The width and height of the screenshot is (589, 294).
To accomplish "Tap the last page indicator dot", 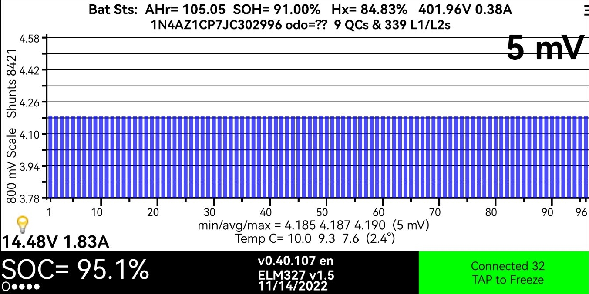I will click(37, 287).
